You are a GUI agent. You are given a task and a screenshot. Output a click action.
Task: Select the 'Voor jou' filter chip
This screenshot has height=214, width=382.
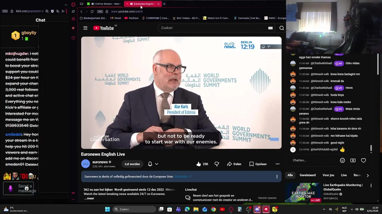coord(328,175)
